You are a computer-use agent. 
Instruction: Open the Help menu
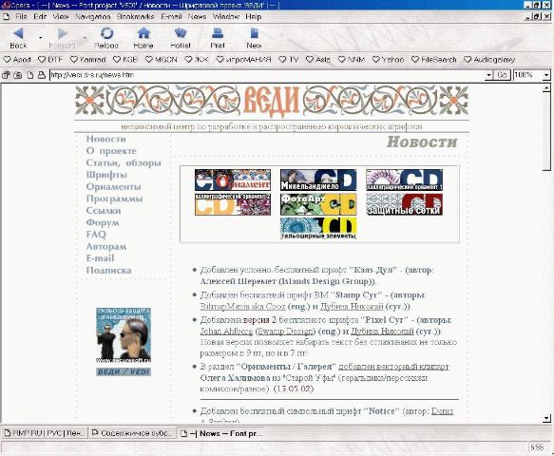pos(254,16)
